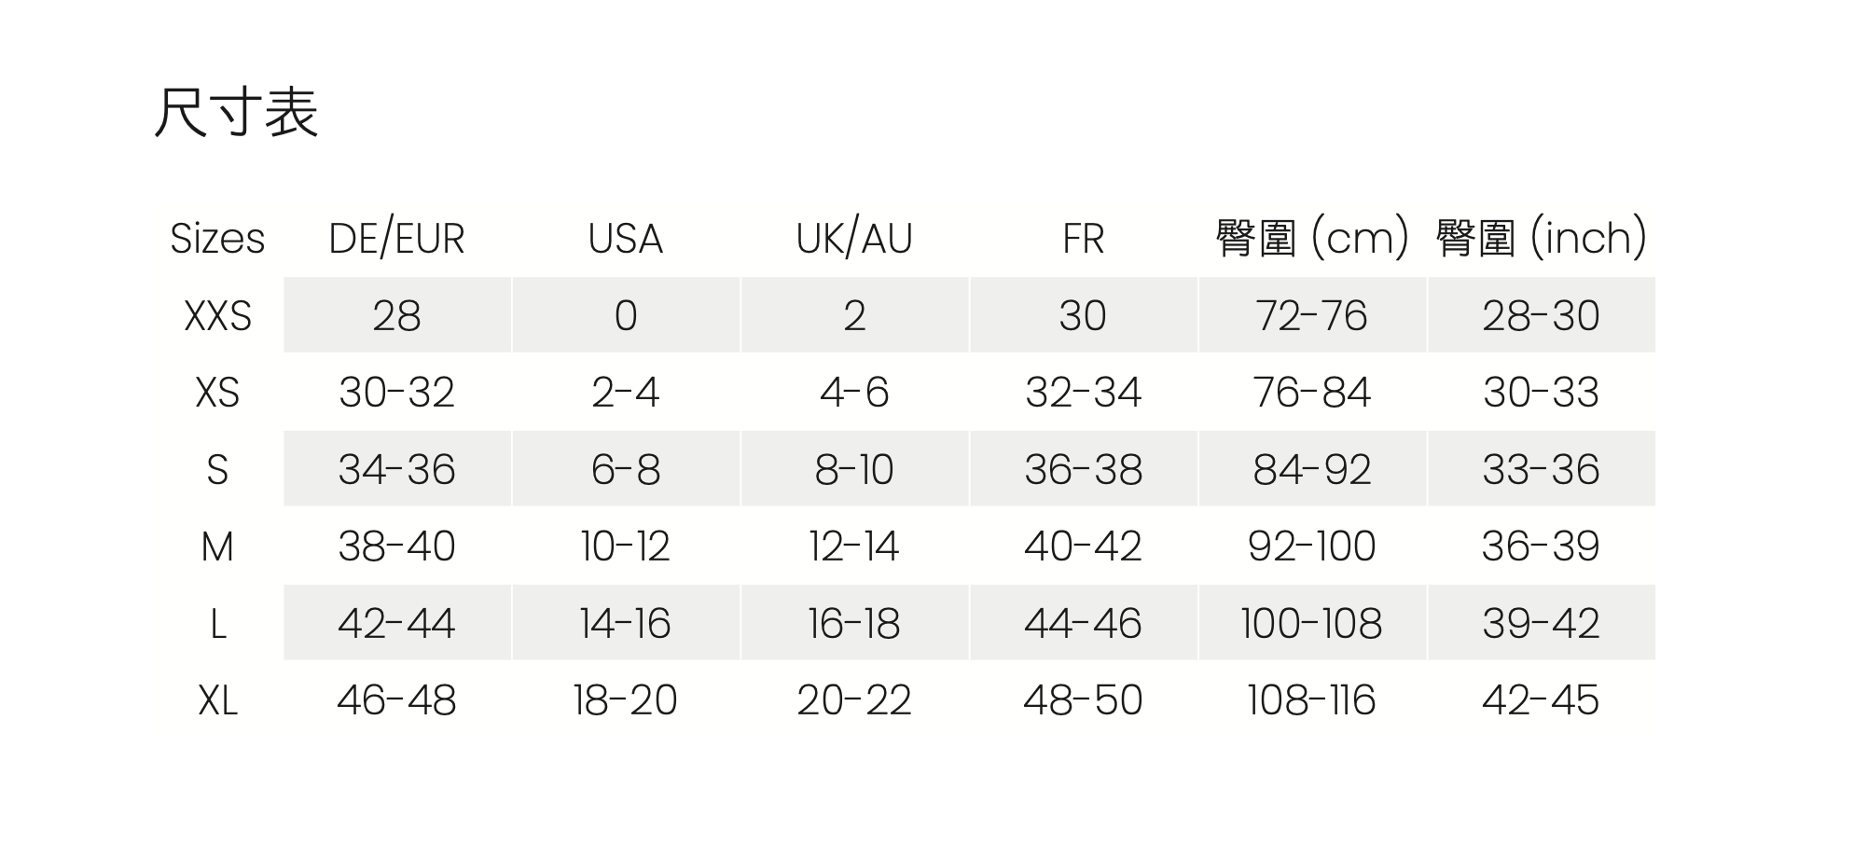Select the FR column header

pyautogui.click(x=1083, y=239)
